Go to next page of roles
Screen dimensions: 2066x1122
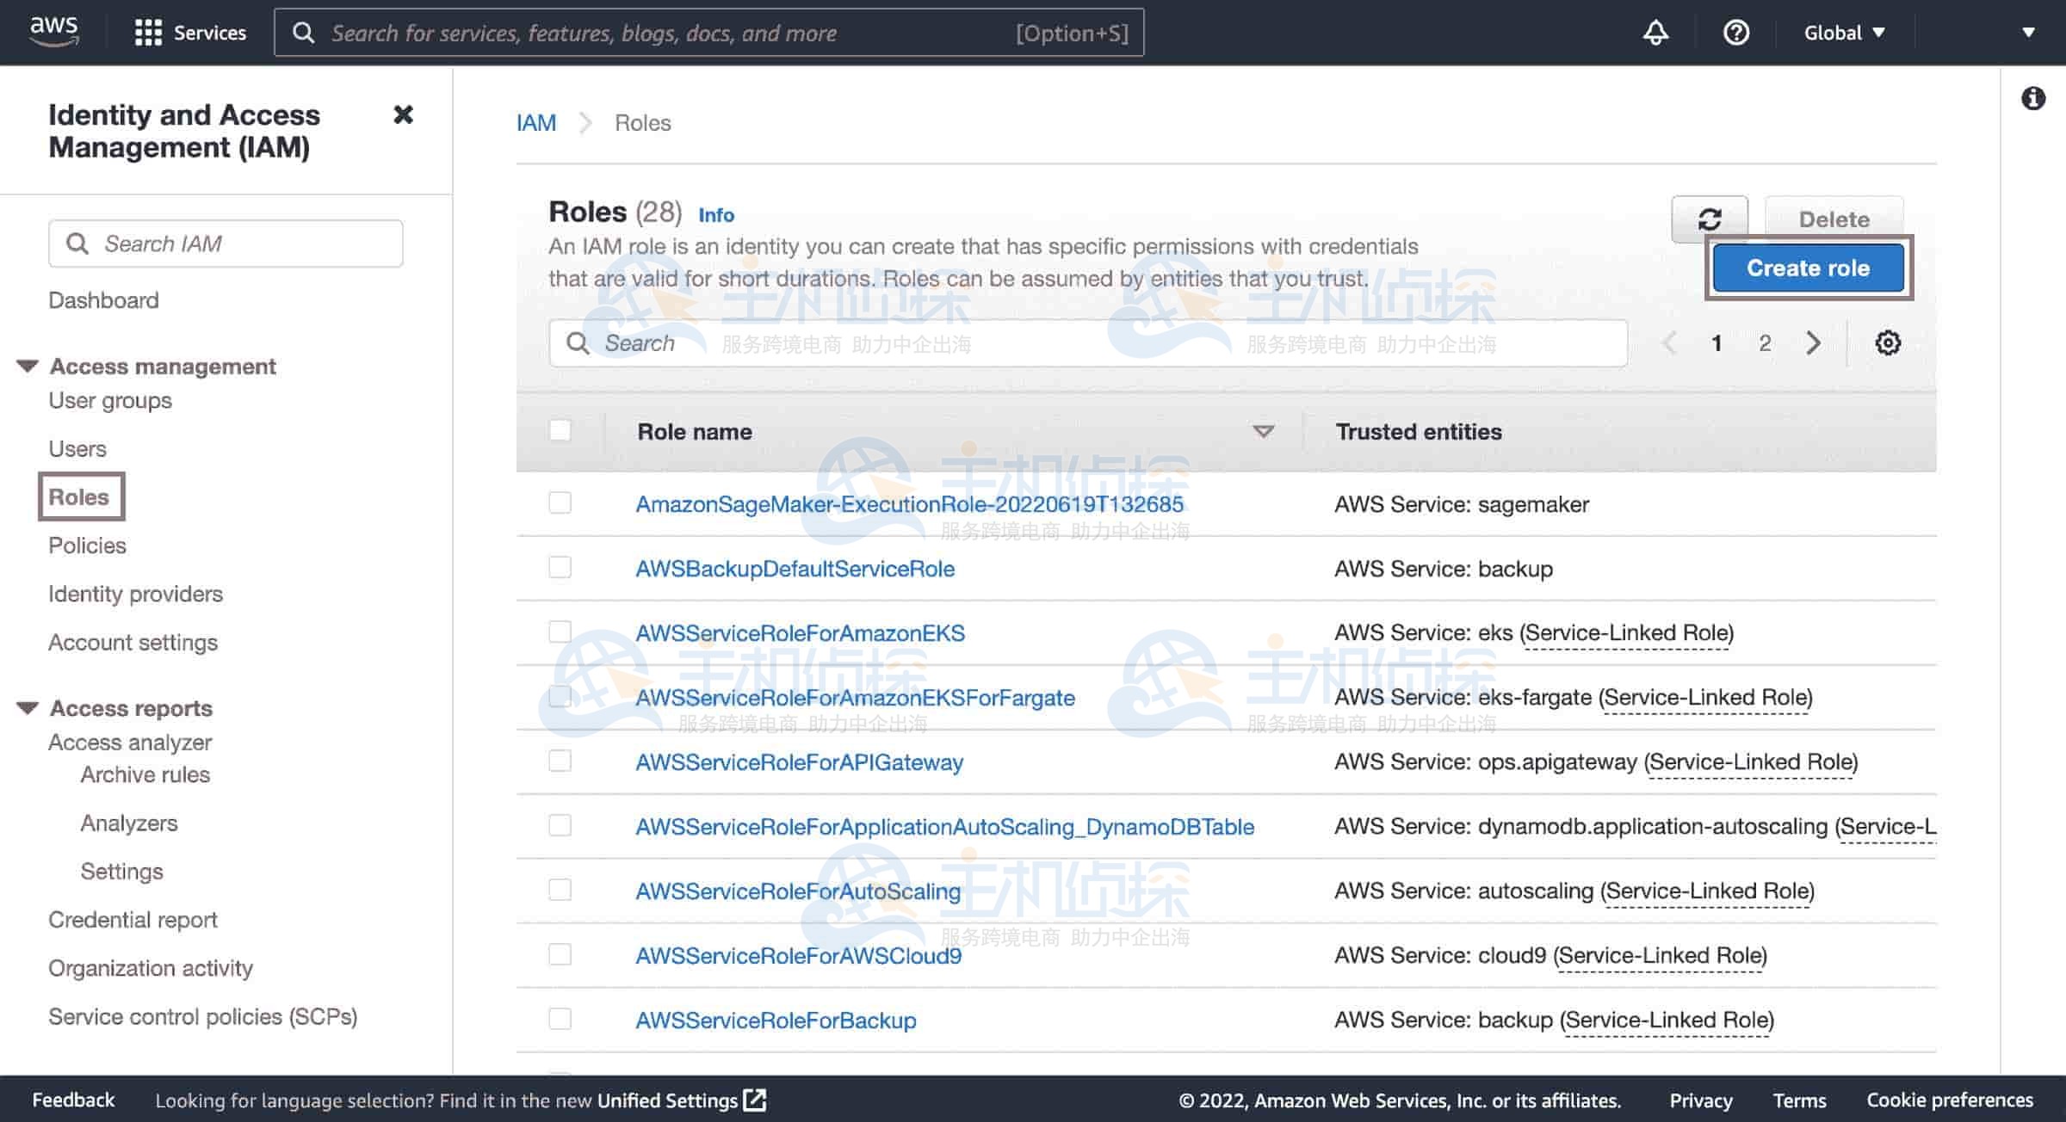pyautogui.click(x=1813, y=343)
